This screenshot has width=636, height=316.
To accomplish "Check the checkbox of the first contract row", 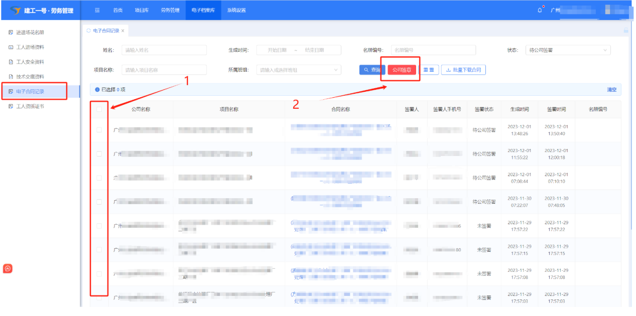I will tap(99, 129).
